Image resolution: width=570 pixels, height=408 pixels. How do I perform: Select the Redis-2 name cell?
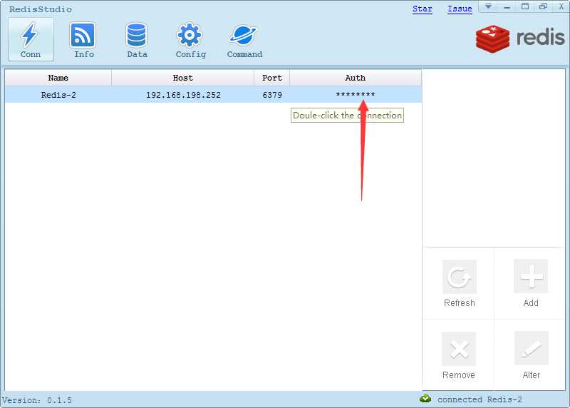click(58, 95)
